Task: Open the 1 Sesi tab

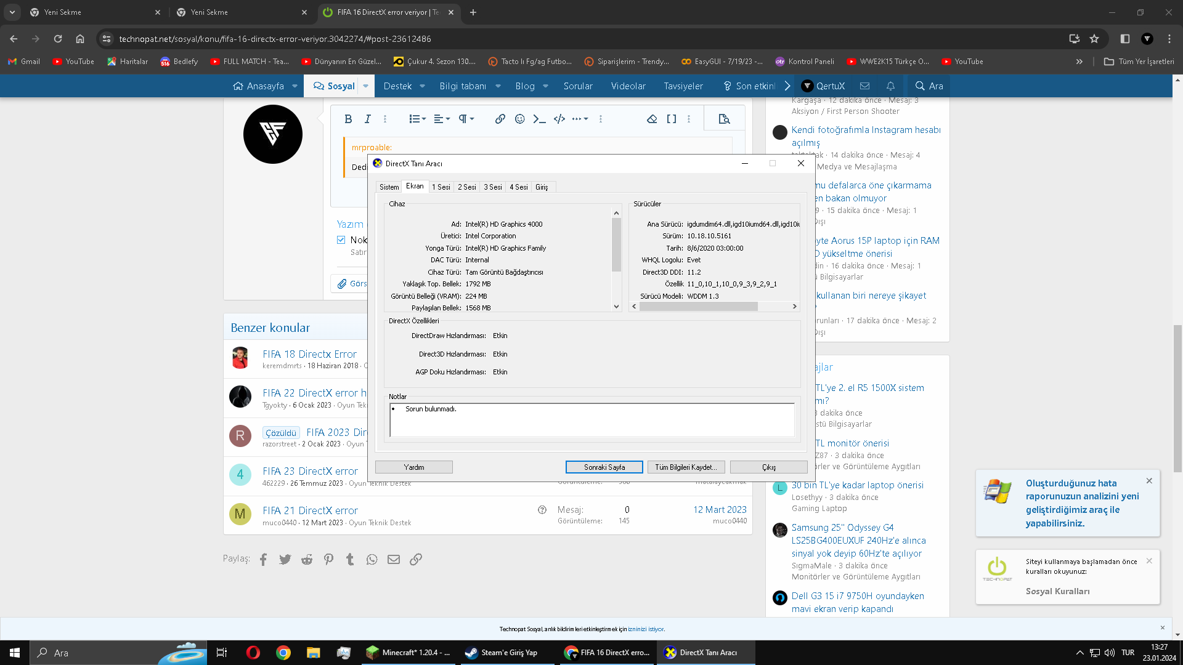Action: (x=441, y=187)
